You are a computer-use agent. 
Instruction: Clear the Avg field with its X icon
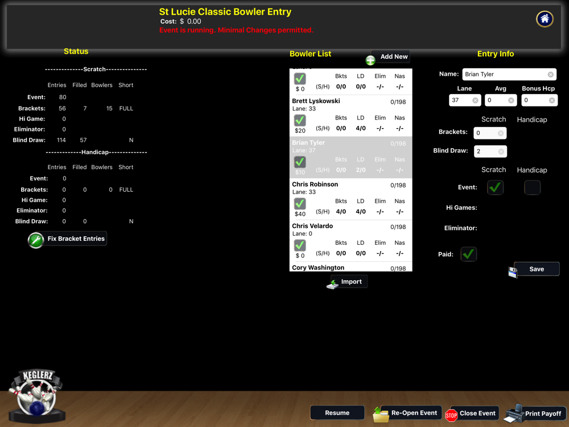pyautogui.click(x=511, y=100)
